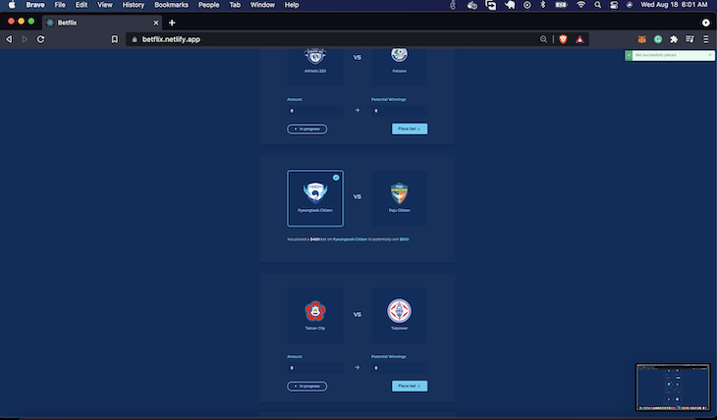
Task: Click Place bet for Athletic 220 match
Action: tap(410, 129)
